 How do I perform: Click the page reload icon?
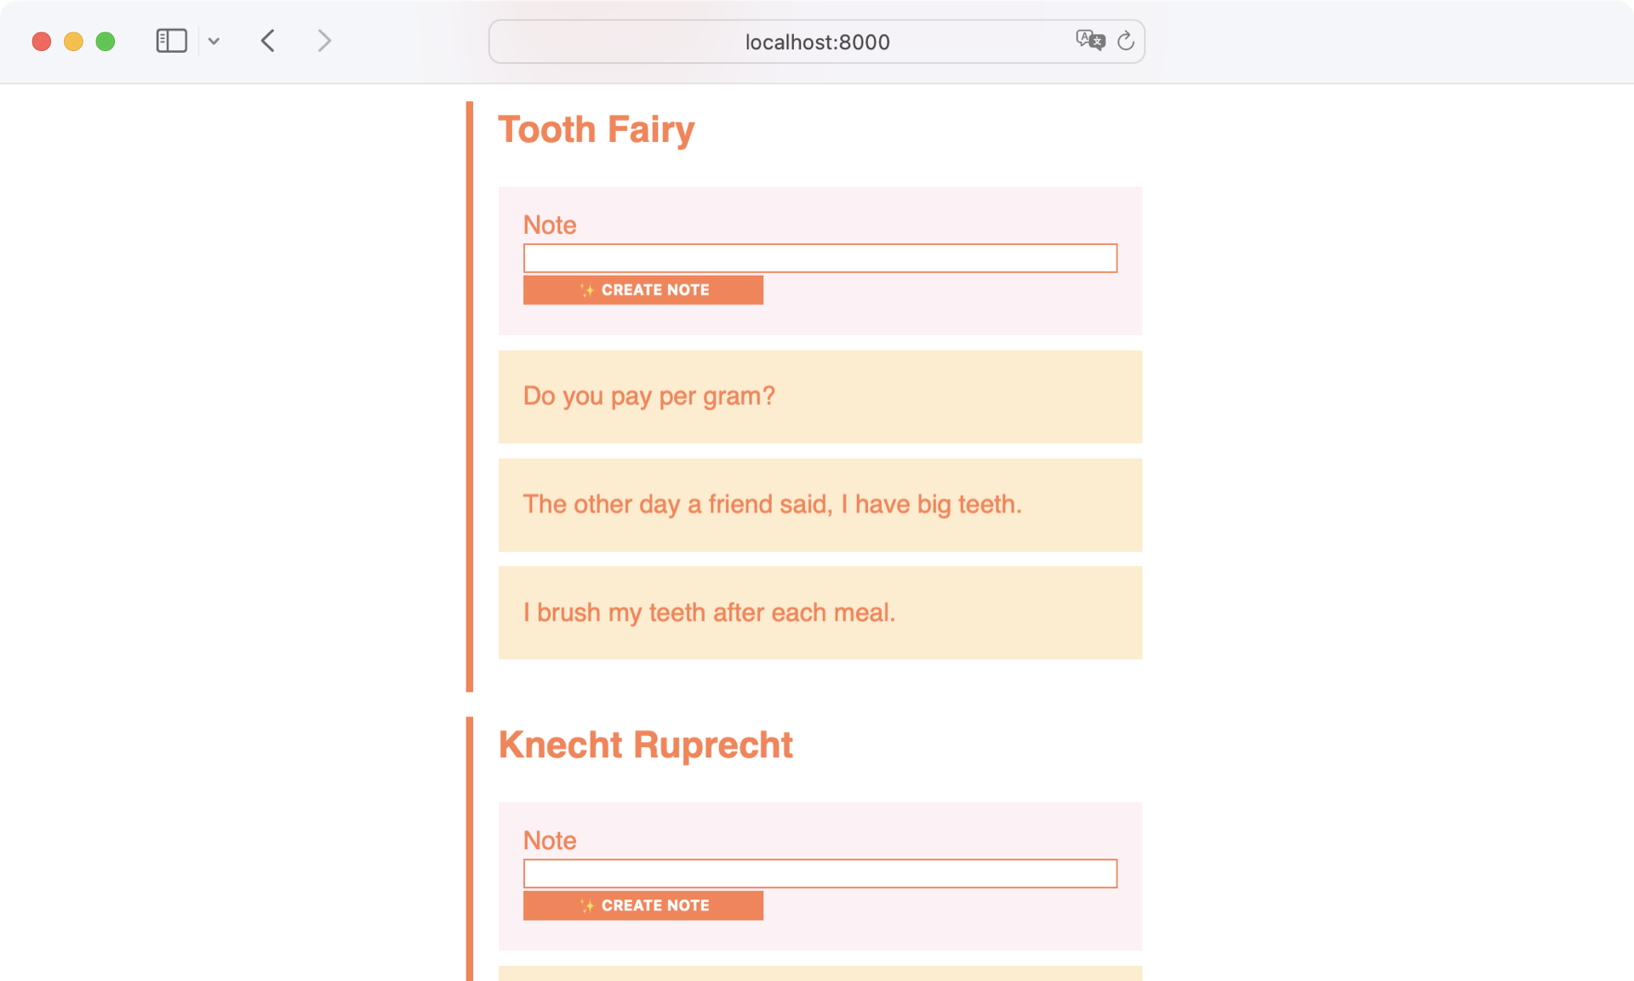coord(1127,41)
